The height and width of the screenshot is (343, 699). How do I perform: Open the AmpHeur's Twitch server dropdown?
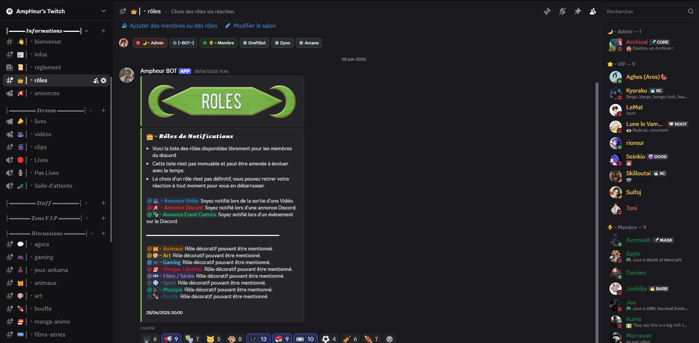[x=104, y=11]
